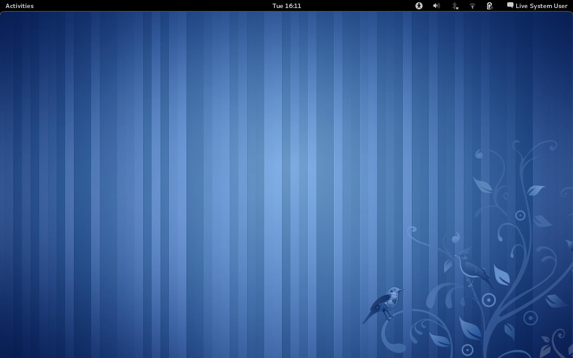Screen dimensions: 573x358
Task: Expand the Live System User menu
Action: tap(541, 6)
